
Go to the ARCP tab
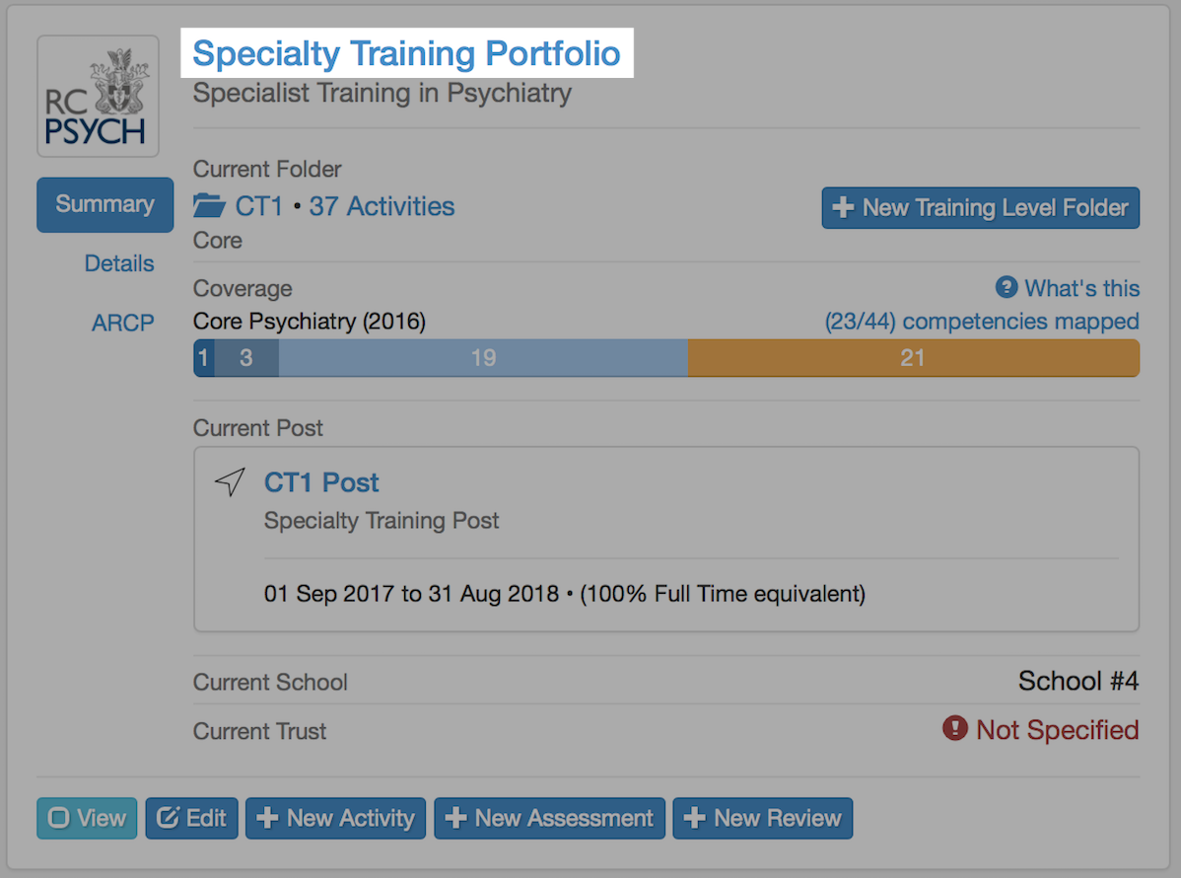[x=123, y=323]
